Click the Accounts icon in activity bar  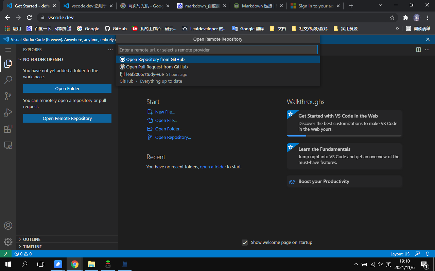click(x=8, y=226)
